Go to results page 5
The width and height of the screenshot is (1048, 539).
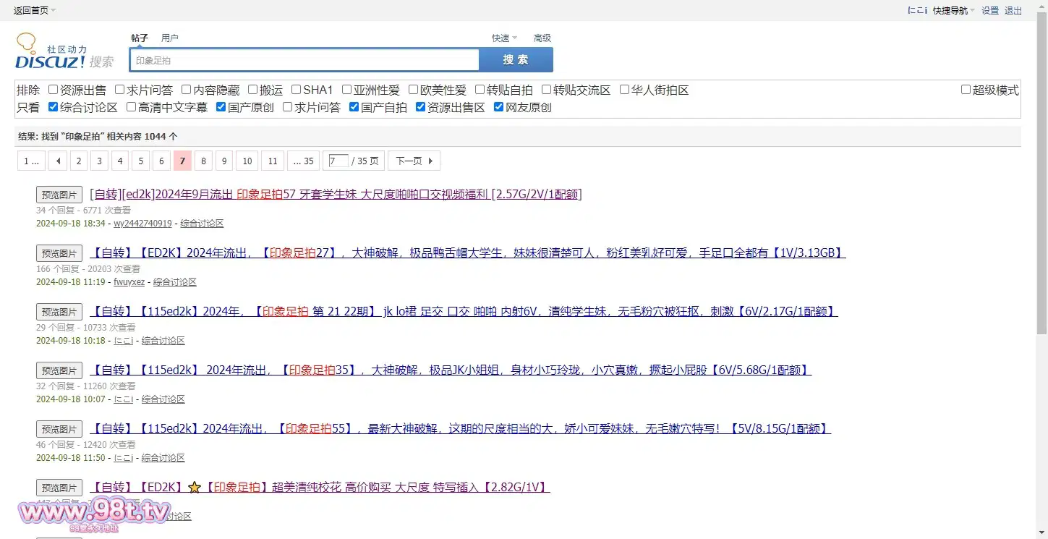click(x=141, y=161)
